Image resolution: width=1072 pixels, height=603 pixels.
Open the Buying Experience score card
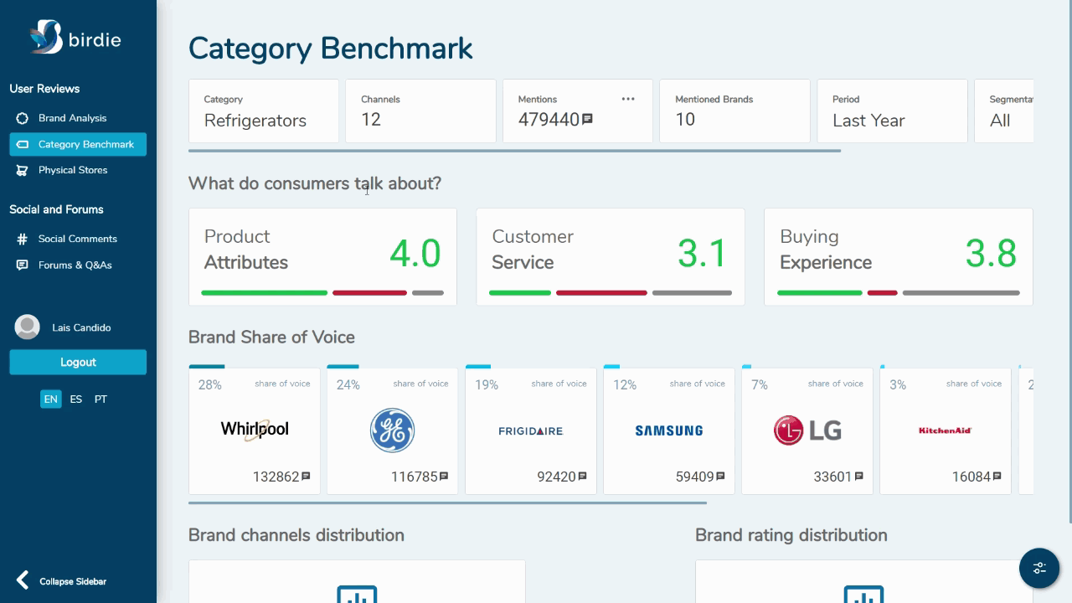(x=899, y=257)
